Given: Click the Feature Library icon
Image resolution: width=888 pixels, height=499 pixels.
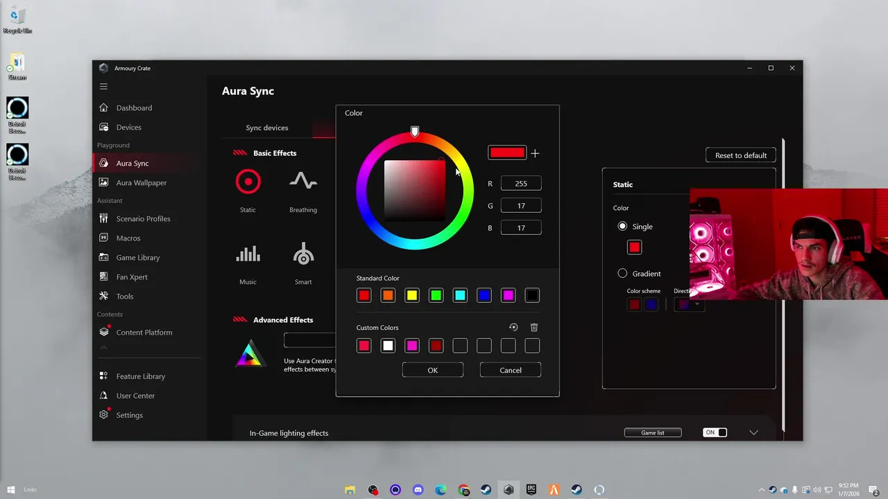Looking at the screenshot, I should [x=103, y=376].
